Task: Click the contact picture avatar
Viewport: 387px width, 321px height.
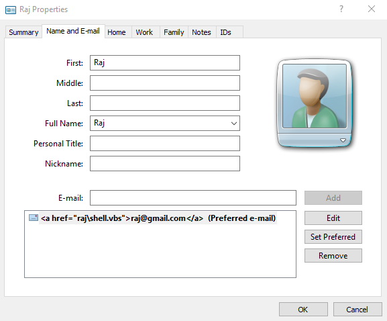Action: pyautogui.click(x=314, y=96)
